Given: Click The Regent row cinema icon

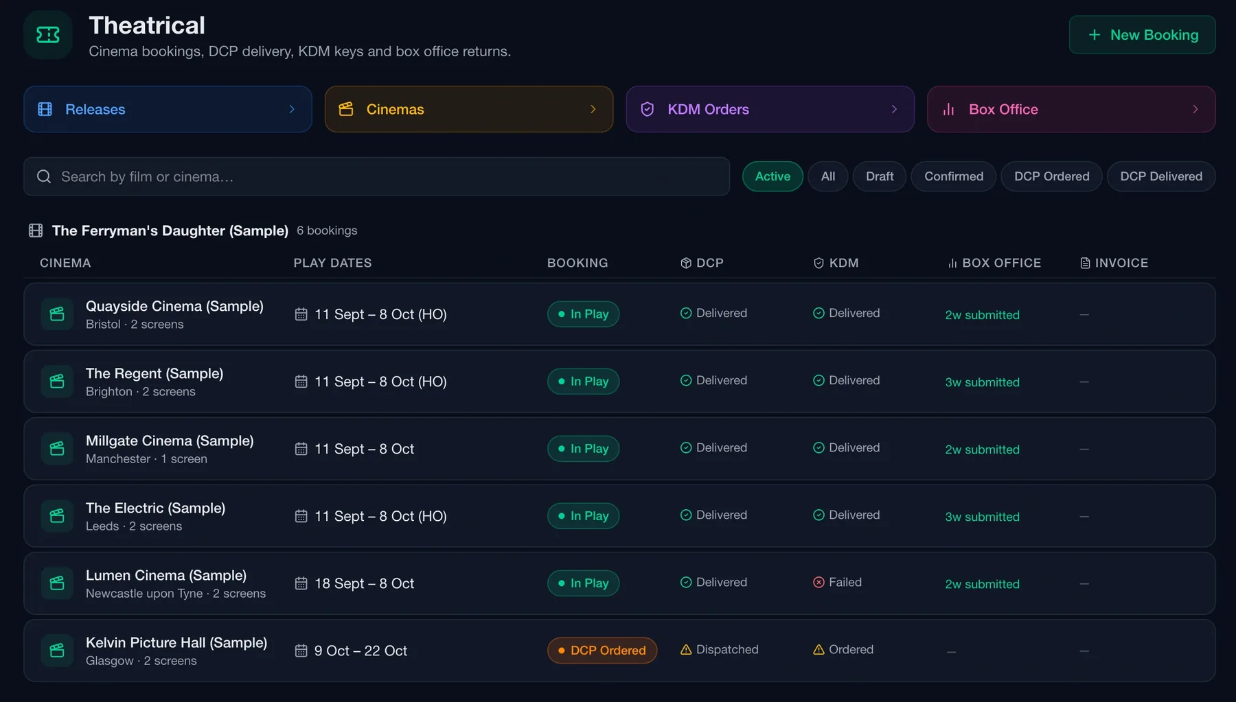Looking at the screenshot, I should (x=57, y=382).
